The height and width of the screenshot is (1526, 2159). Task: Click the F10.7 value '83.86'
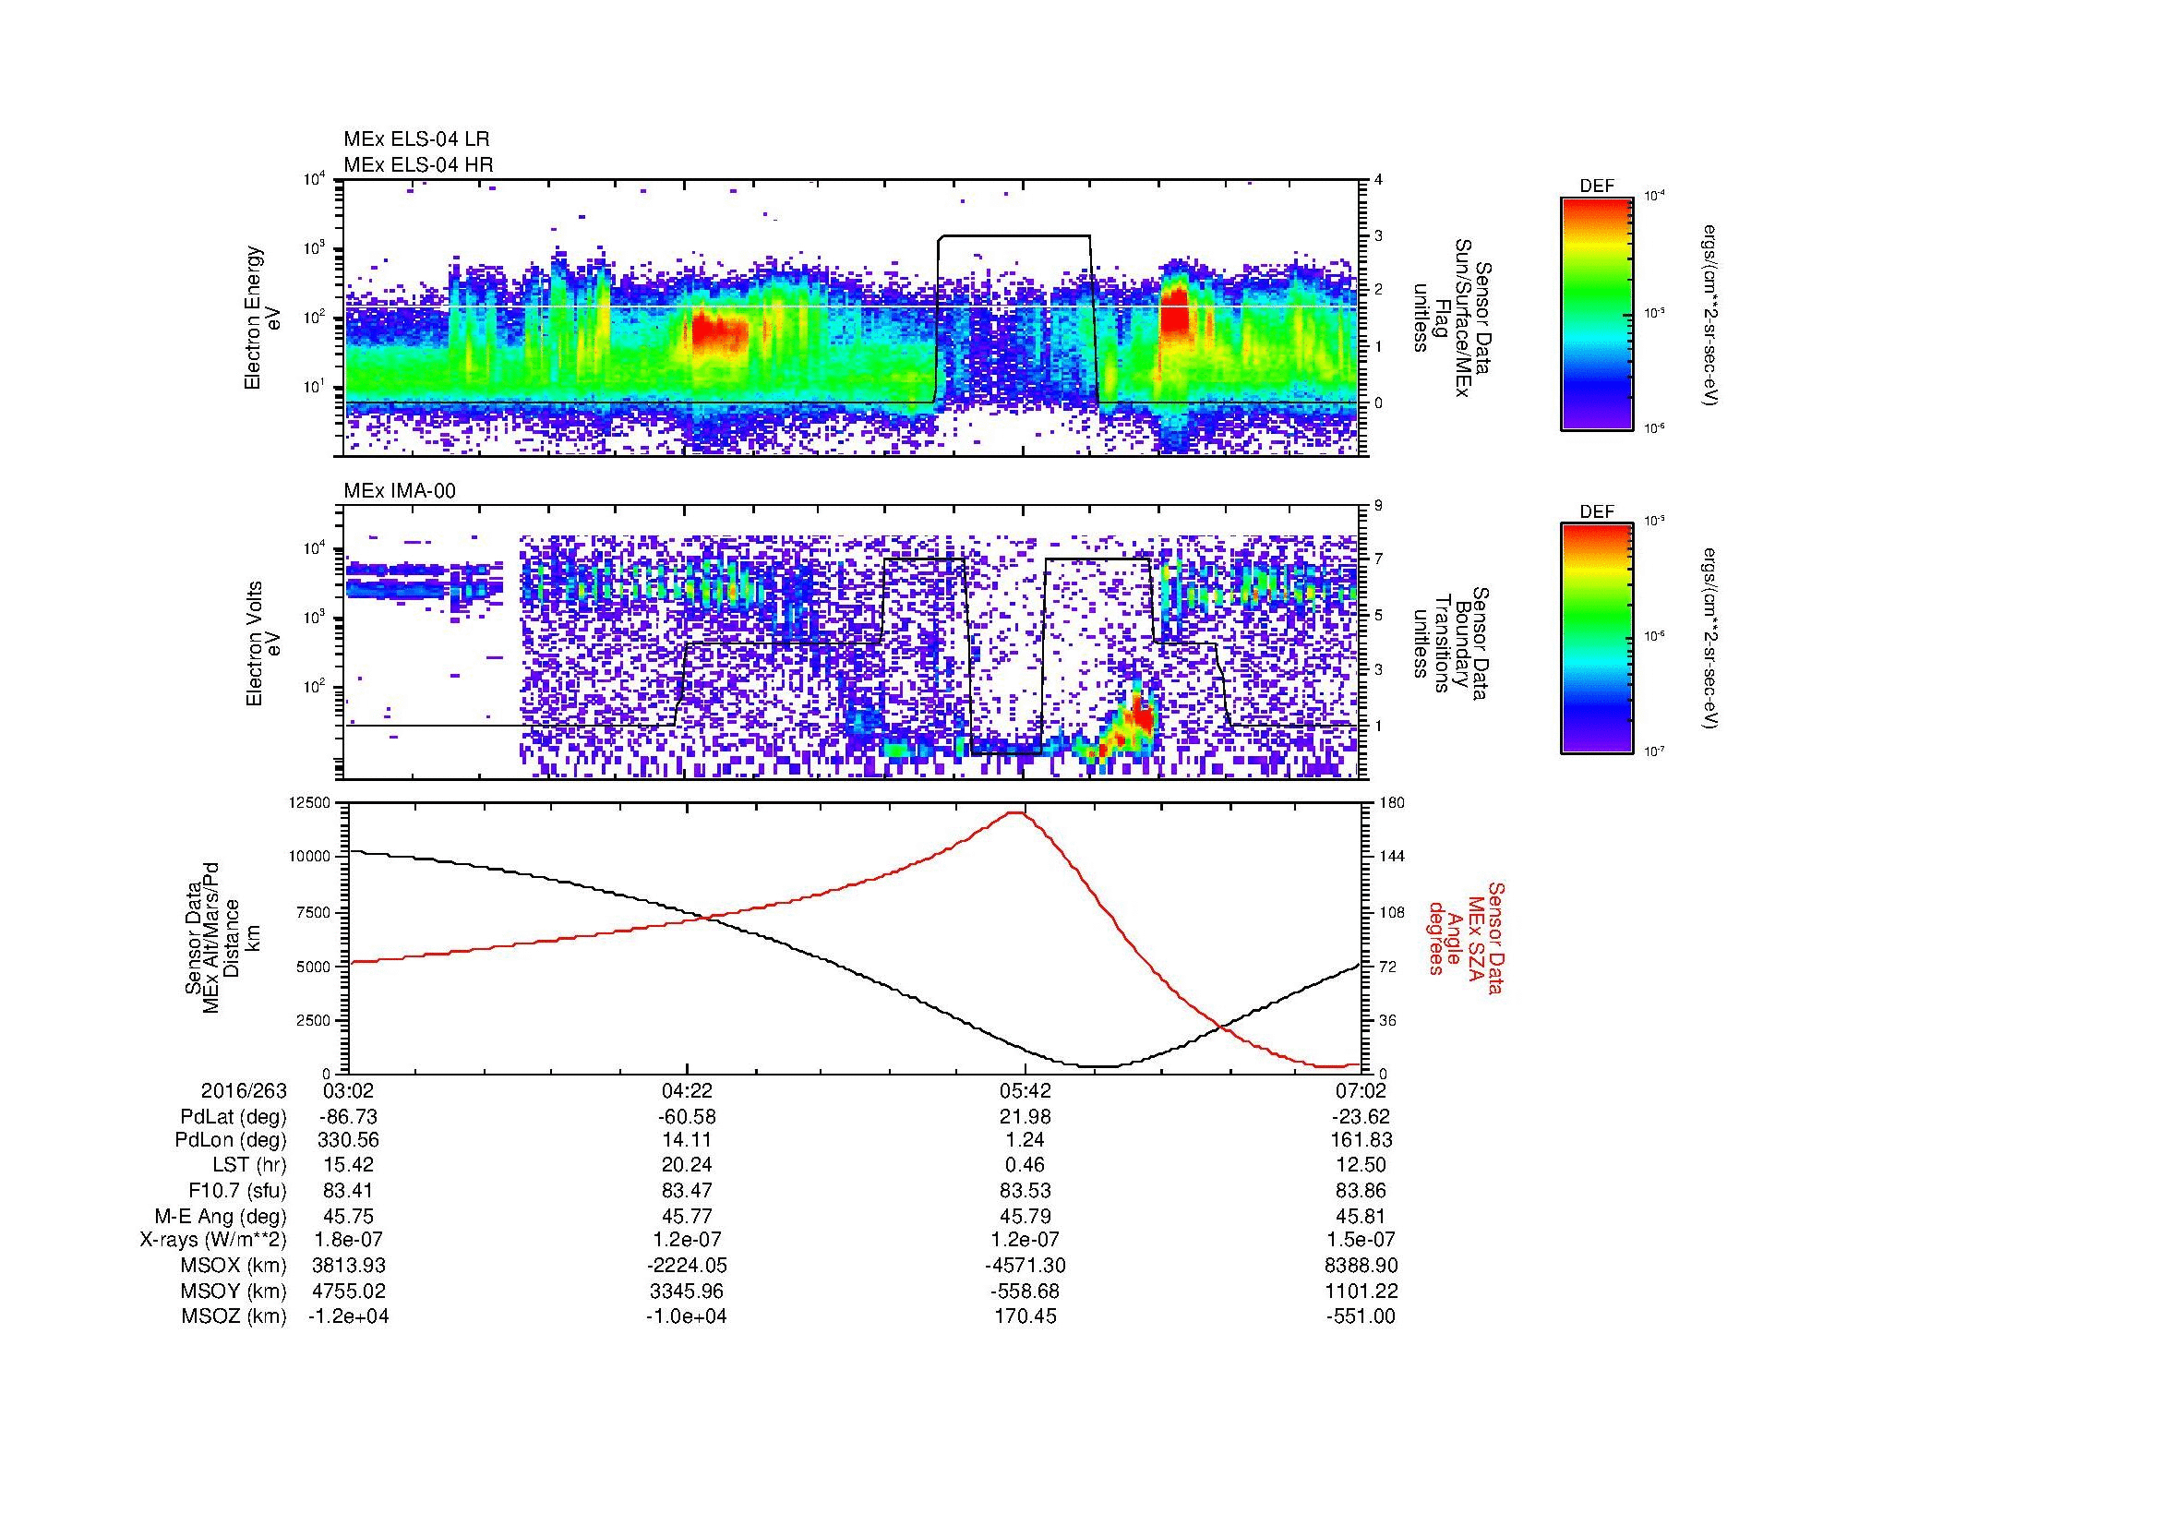[x=1361, y=1191]
